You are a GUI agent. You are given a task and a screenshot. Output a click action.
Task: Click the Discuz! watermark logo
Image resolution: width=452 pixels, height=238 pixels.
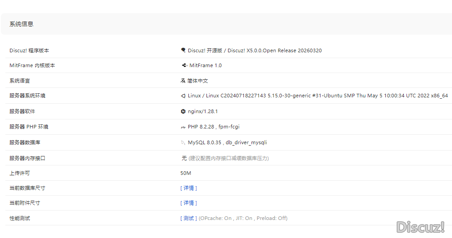pos(420,227)
